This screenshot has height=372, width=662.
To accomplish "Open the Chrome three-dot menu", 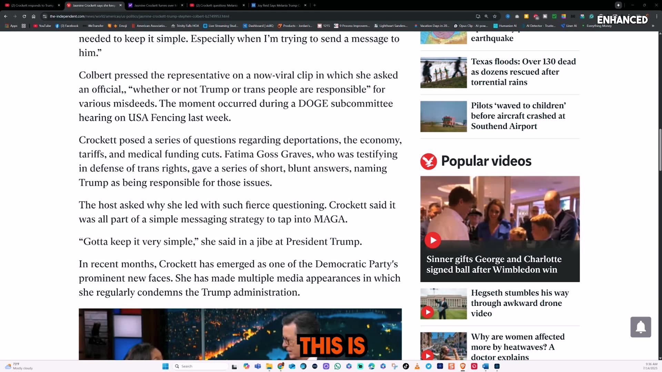I will pos(656,16).
